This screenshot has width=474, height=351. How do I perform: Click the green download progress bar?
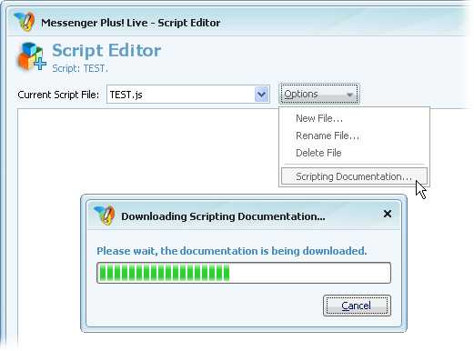click(x=244, y=273)
